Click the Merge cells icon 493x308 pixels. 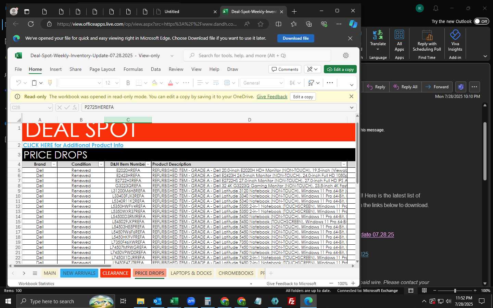coord(227,83)
